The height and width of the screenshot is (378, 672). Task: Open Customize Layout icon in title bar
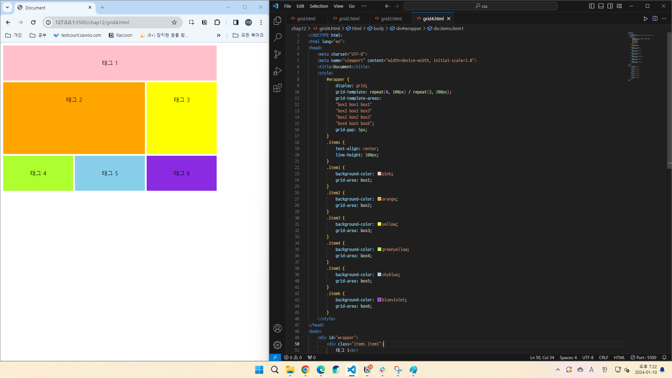tap(619, 6)
